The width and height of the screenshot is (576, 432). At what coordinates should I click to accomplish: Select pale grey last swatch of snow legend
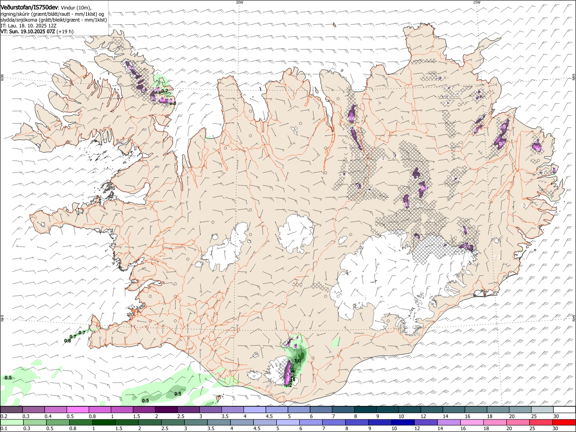(x=542, y=409)
